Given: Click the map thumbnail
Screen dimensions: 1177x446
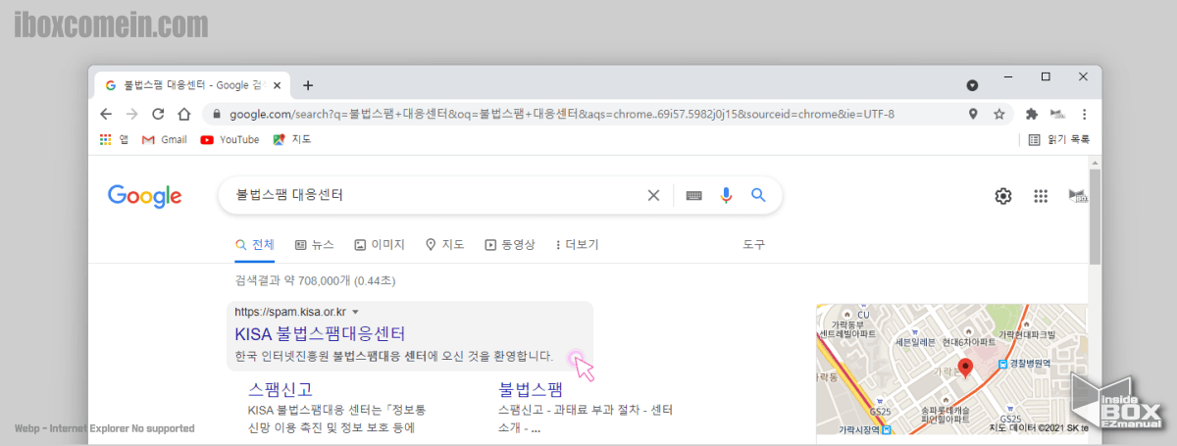Looking at the screenshot, I should [x=951, y=370].
